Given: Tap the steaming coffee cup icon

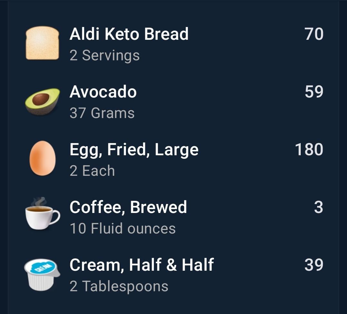Looking at the screenshot, I should tap(43, 214).
